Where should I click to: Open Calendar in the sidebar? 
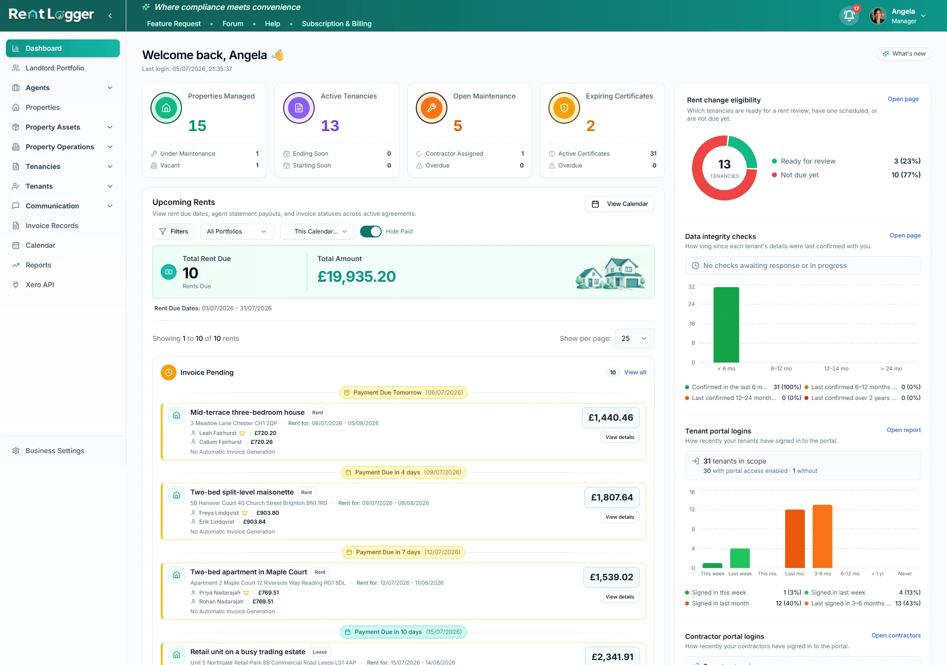[63, 245]
